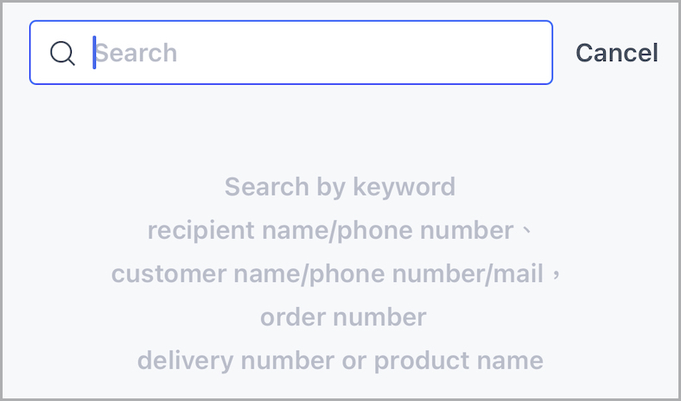Click the word 'keyword' in the hint heading
The width and height of the screenshot is (681, 401).
point(404,187)
